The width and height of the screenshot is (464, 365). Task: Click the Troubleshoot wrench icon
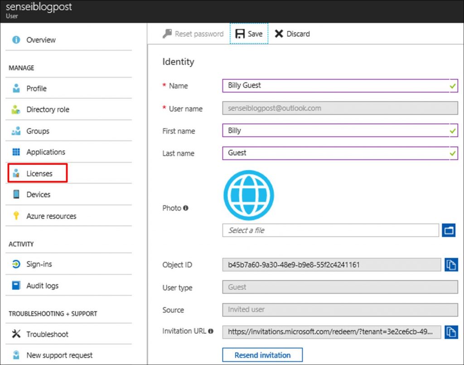(x=16, y=334)
